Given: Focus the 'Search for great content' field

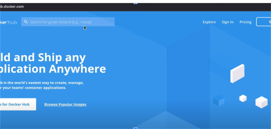Looking at the screenshot, I should 68,22.
